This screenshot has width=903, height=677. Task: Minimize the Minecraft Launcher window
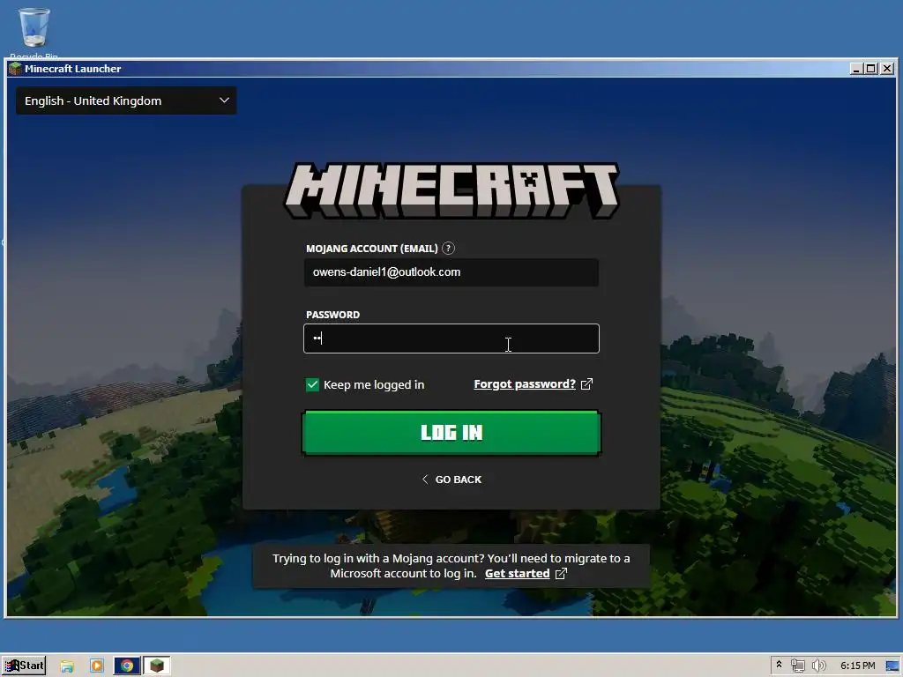[856, 69]
